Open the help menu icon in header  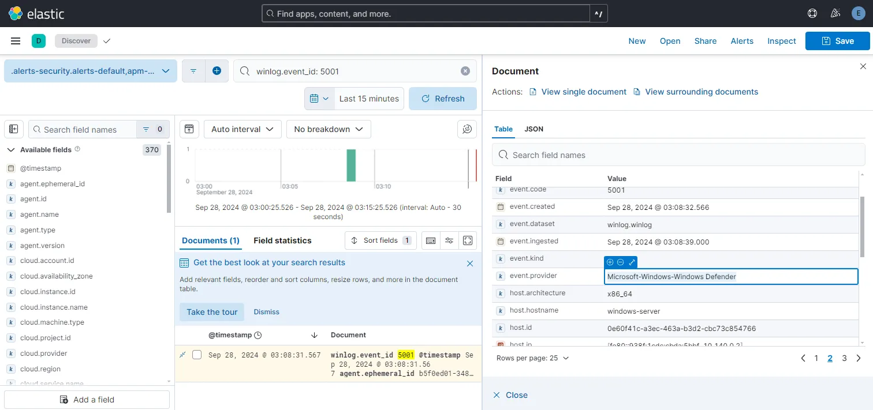[812, 13]
